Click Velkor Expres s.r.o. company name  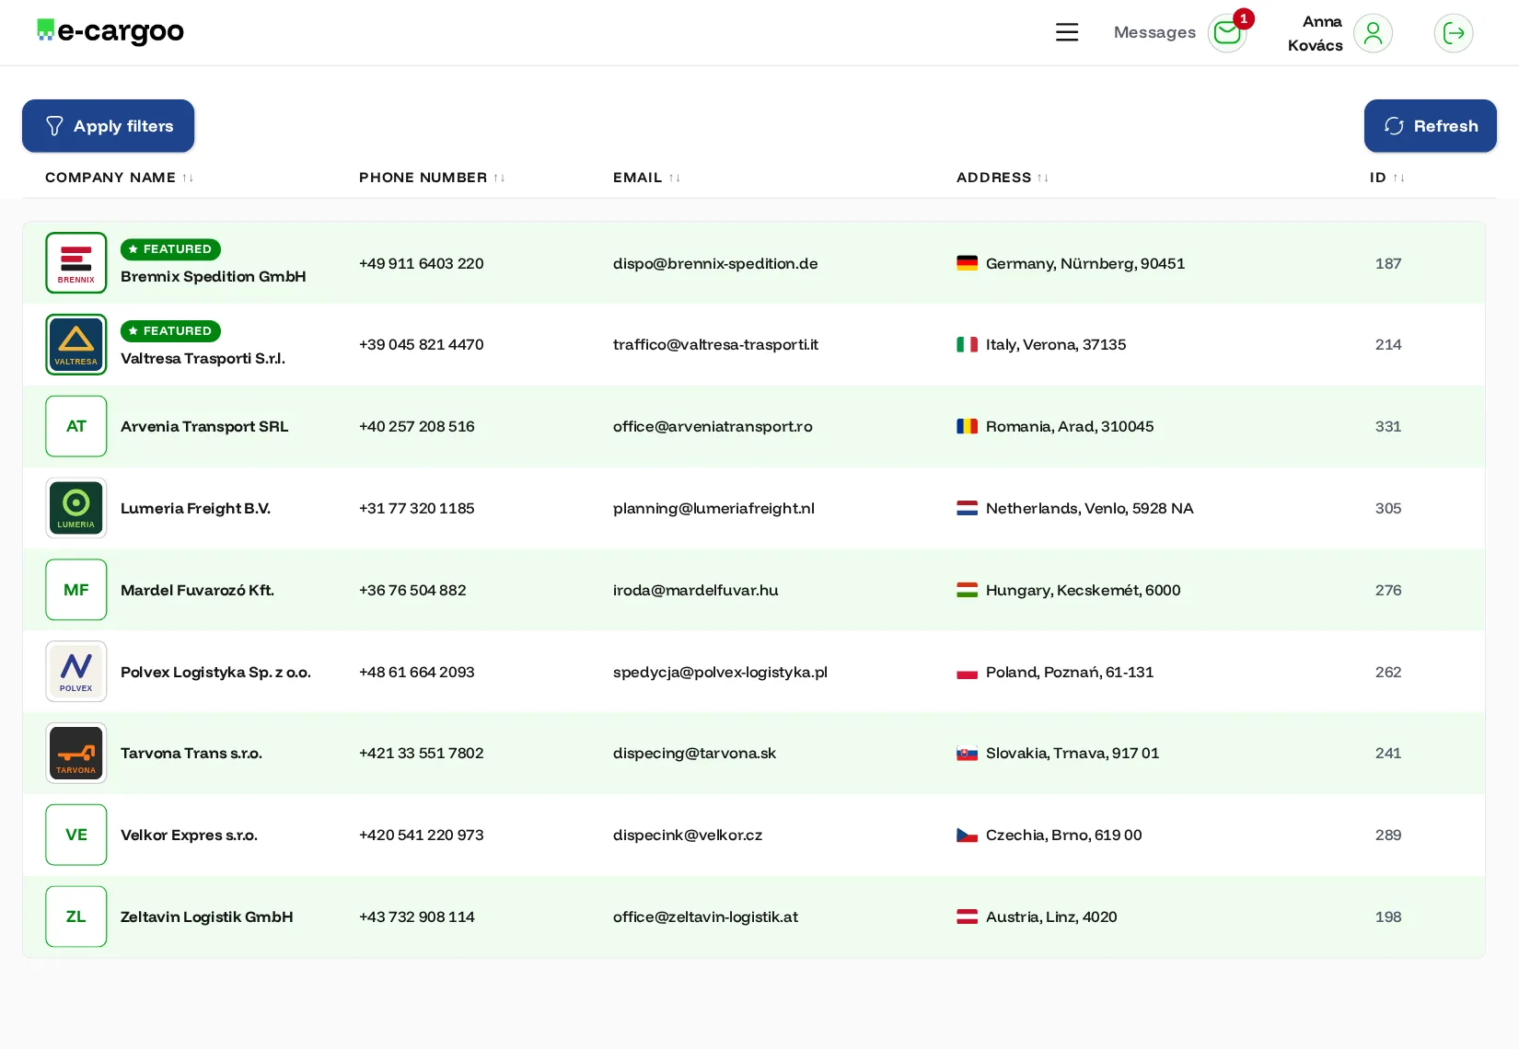(189, 835)
